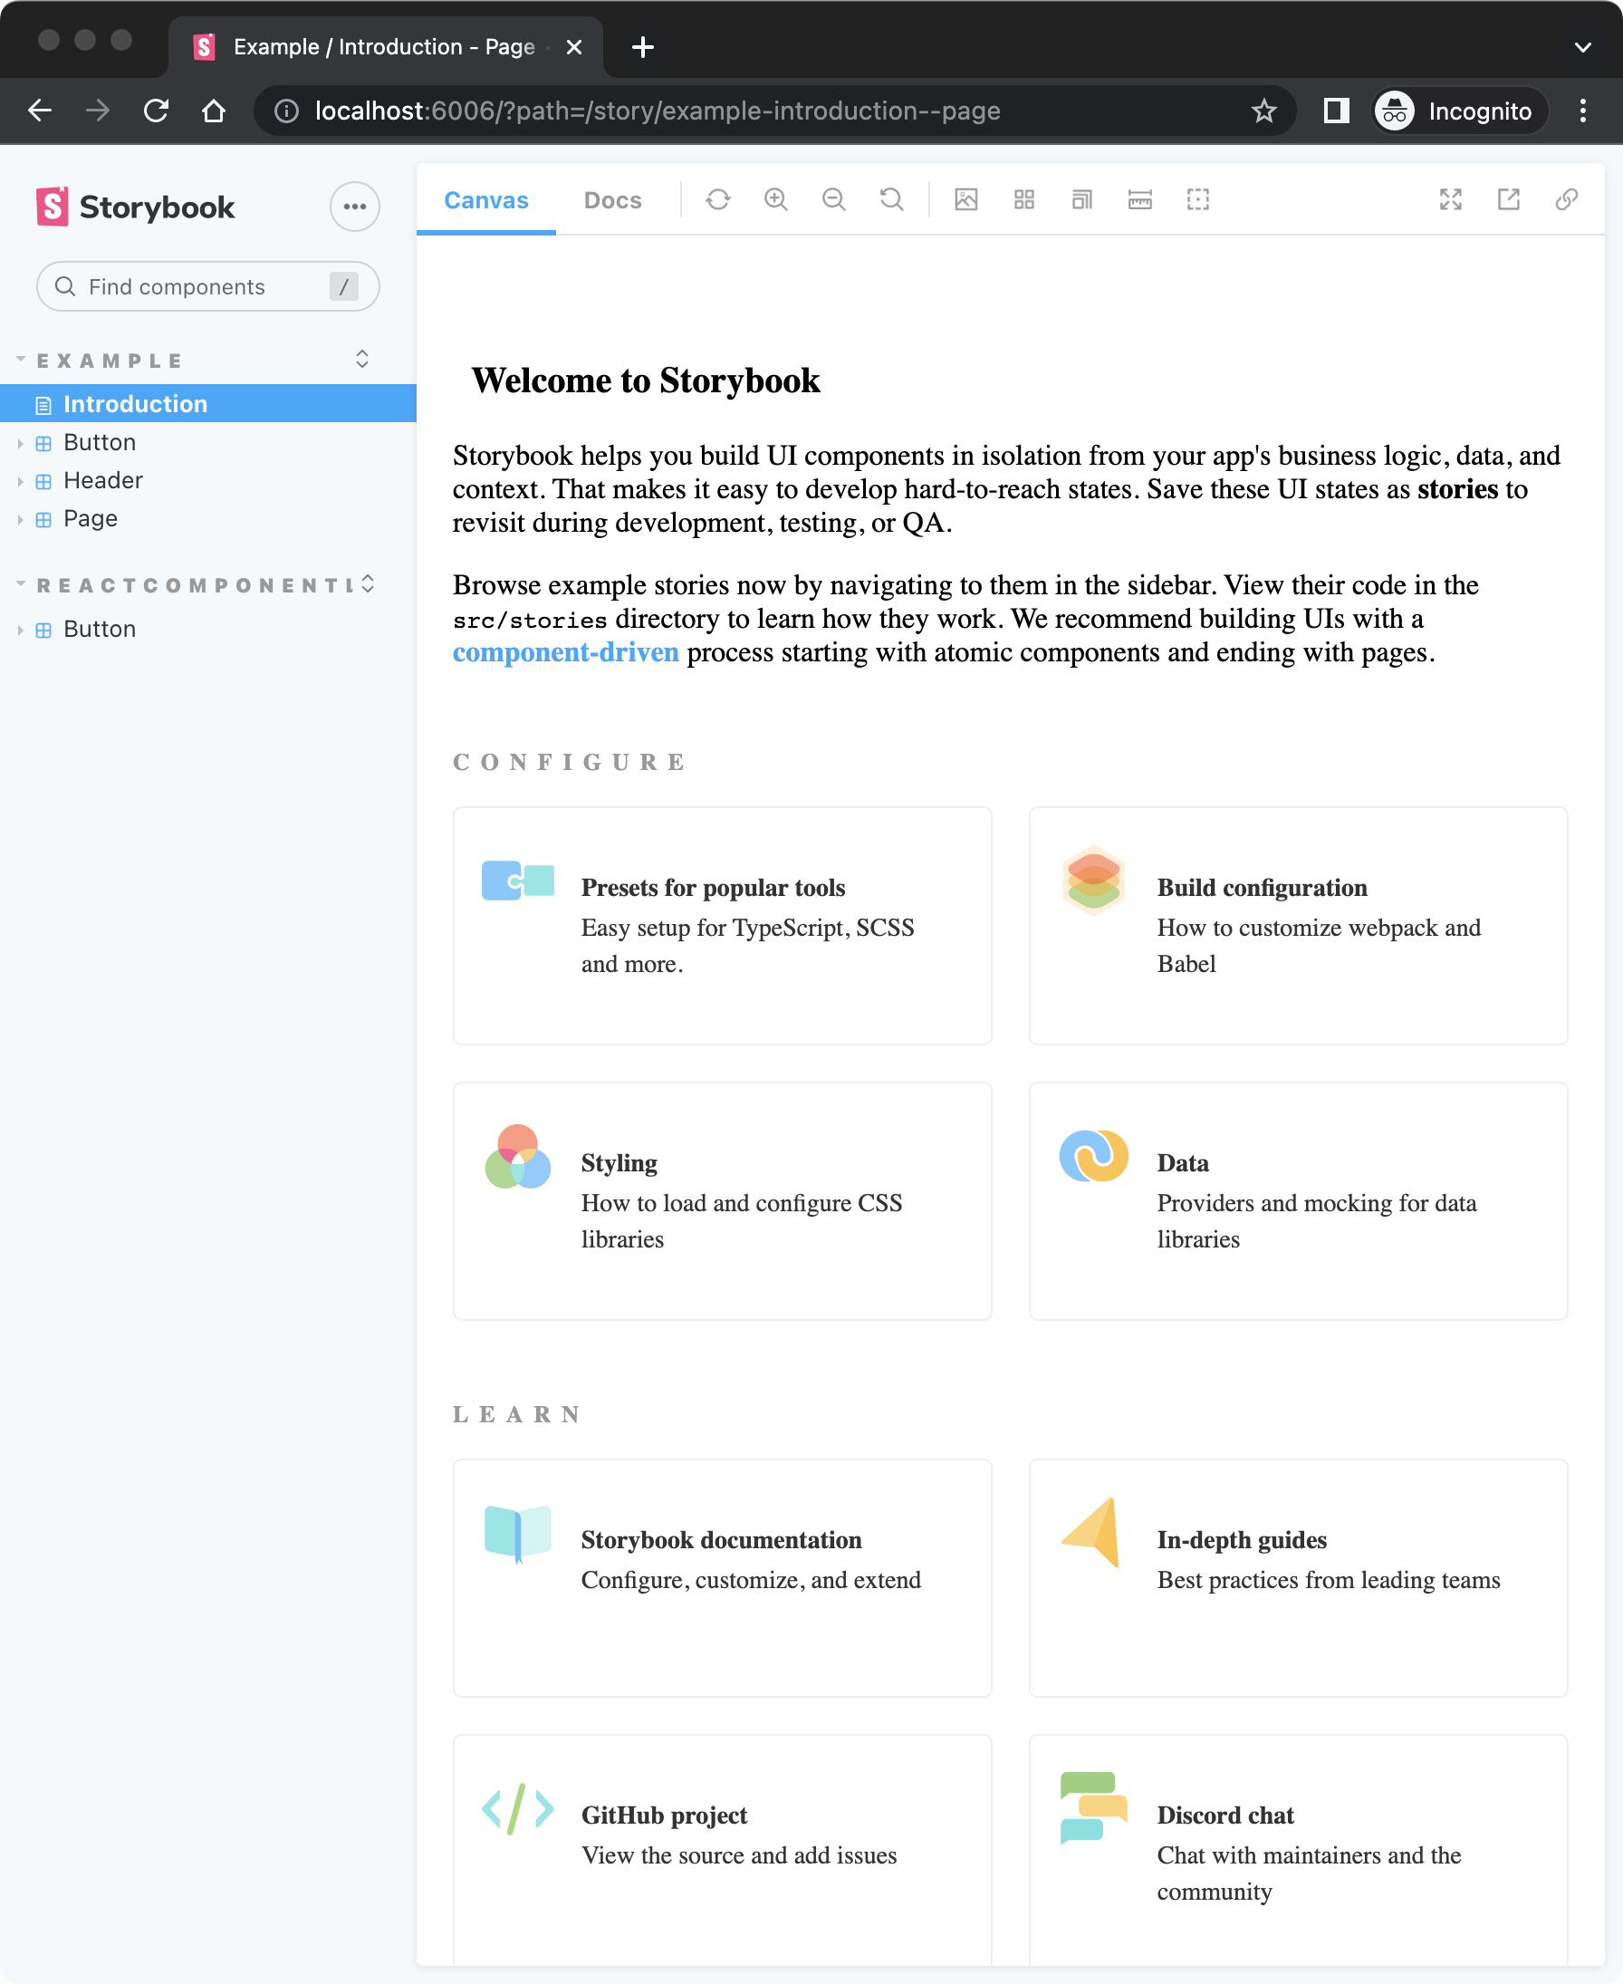Zoom in with the magnifier plus icon
Viewport: 1623px width, 1984px height.
click(776, 199)
